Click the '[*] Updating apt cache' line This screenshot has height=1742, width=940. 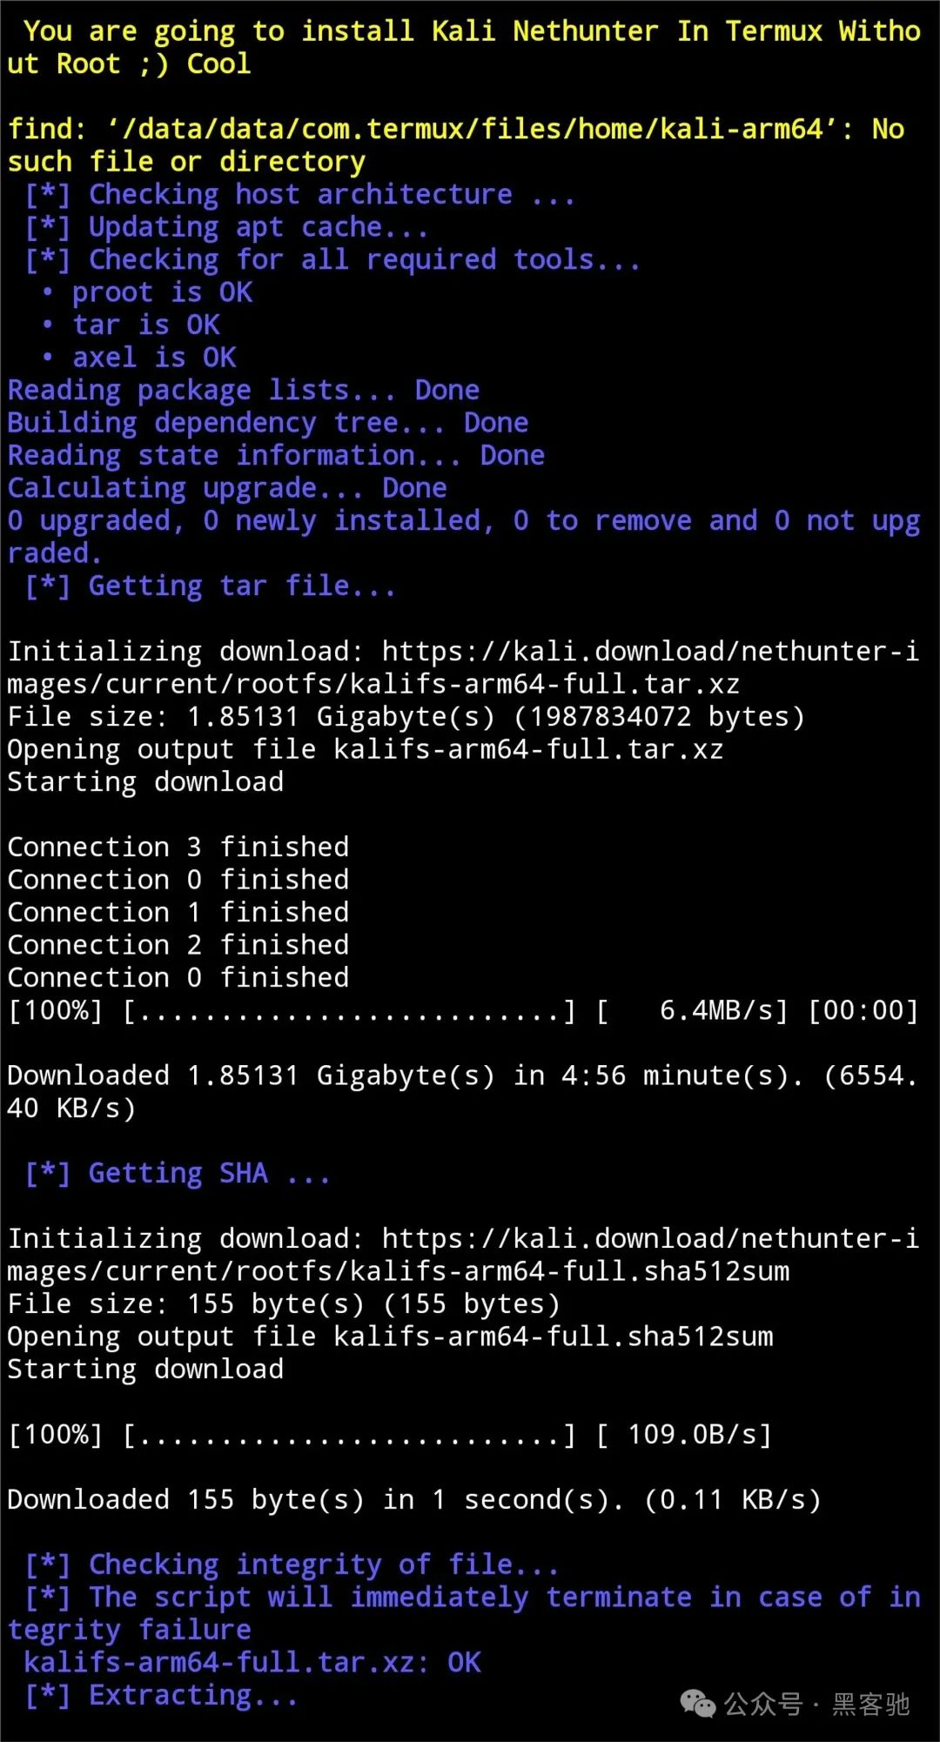point(226,227)
